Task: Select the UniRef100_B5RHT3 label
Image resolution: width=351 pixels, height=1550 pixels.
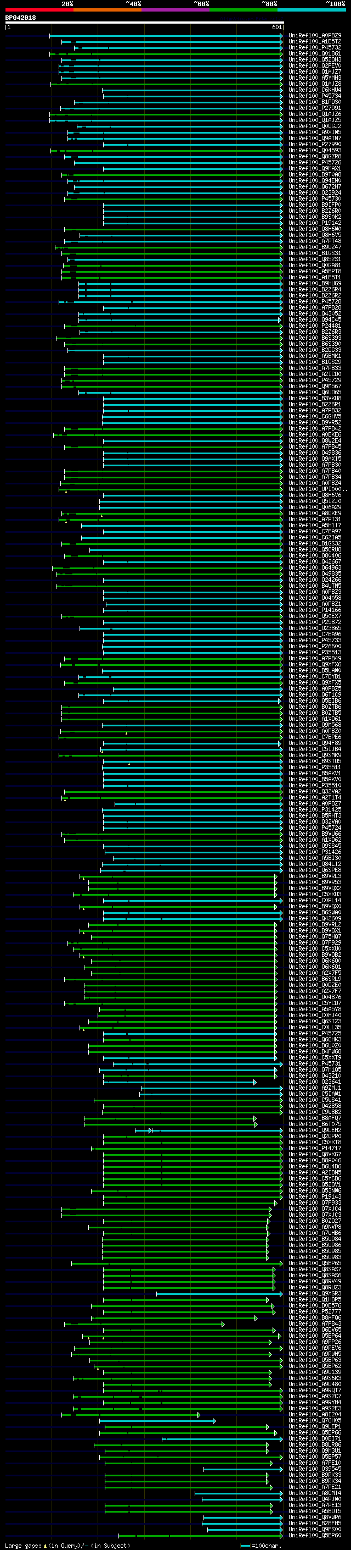Action: pyautogui.click(x=315, y=816)
